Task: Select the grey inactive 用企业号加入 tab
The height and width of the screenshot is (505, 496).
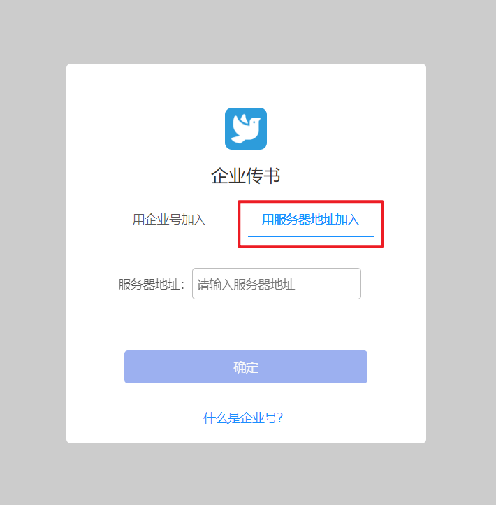Action: (x=169, y=220)
